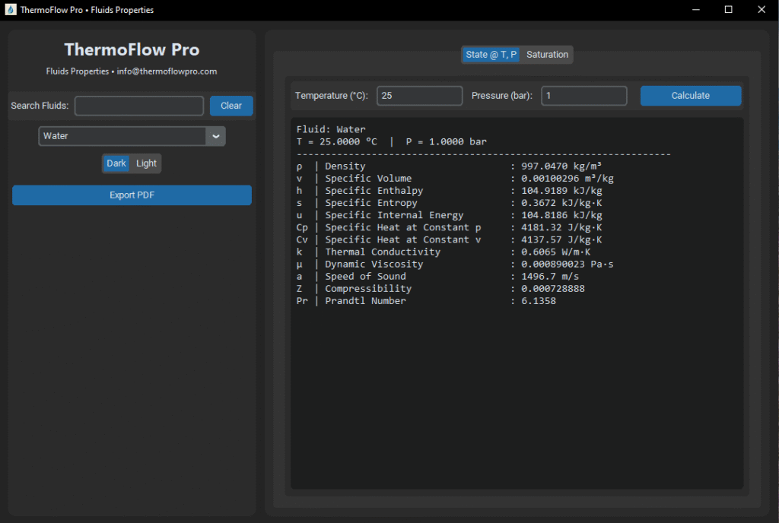Click the Density row in results output

(449, 166)
